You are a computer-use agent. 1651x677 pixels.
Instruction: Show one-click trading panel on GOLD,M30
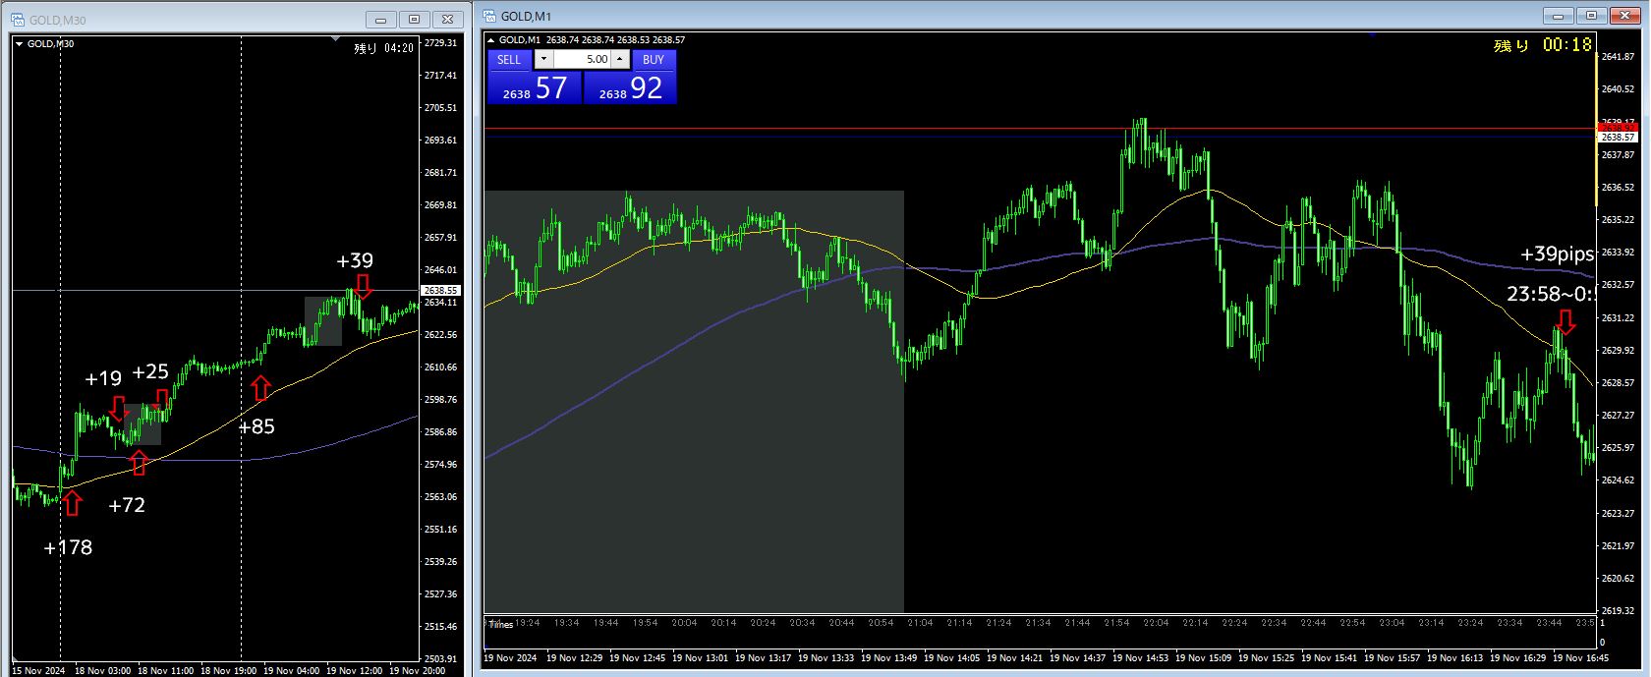pyautogui.click(x=19, y=43)
